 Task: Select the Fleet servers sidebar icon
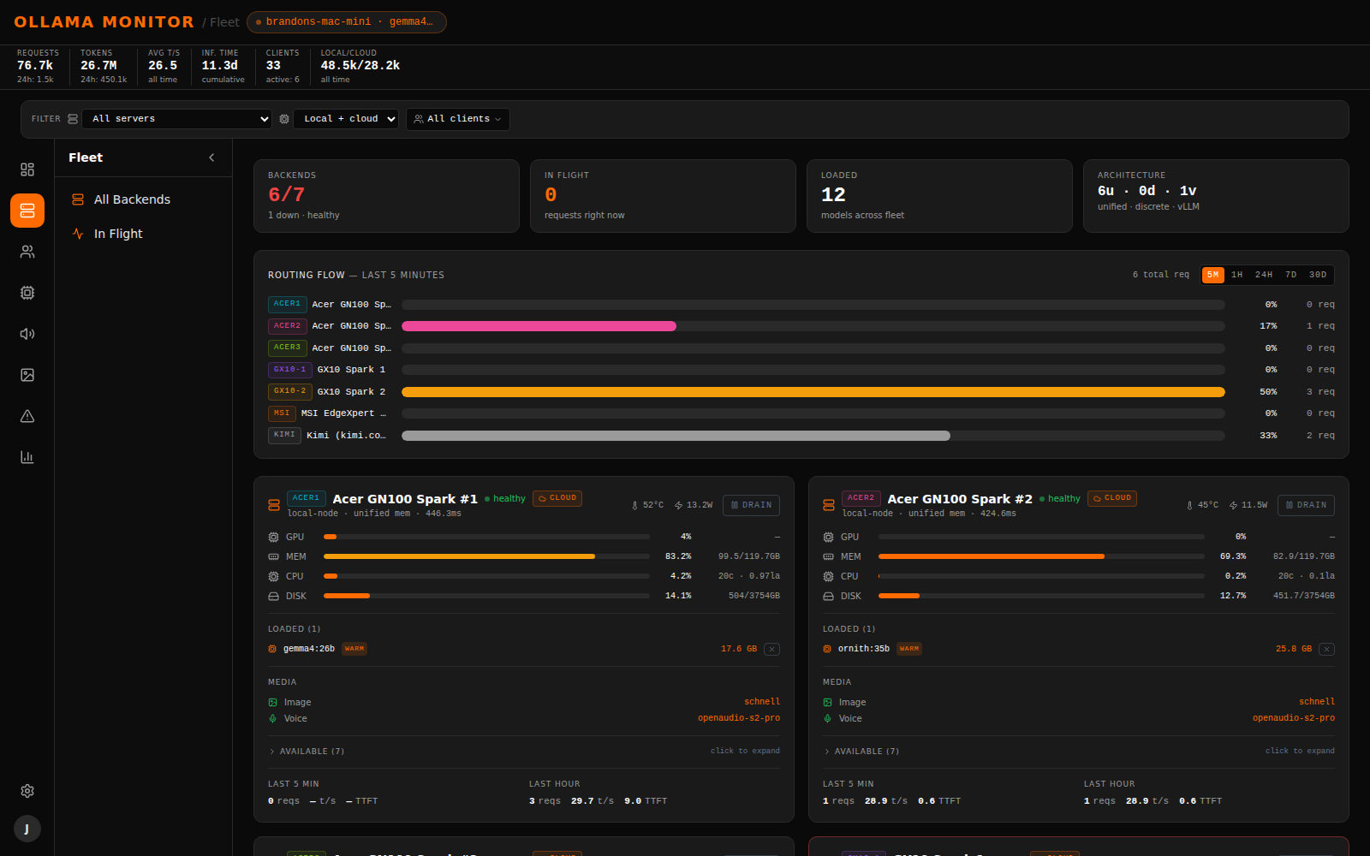pos(27,211)
